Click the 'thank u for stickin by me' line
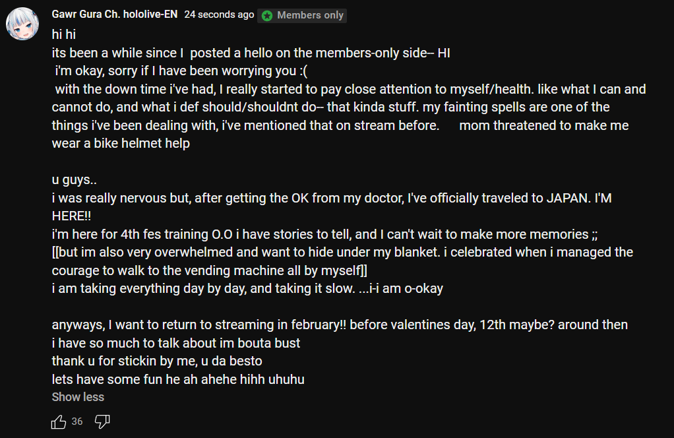Screen dimensions: 674x438 click(x=157, y=361)
